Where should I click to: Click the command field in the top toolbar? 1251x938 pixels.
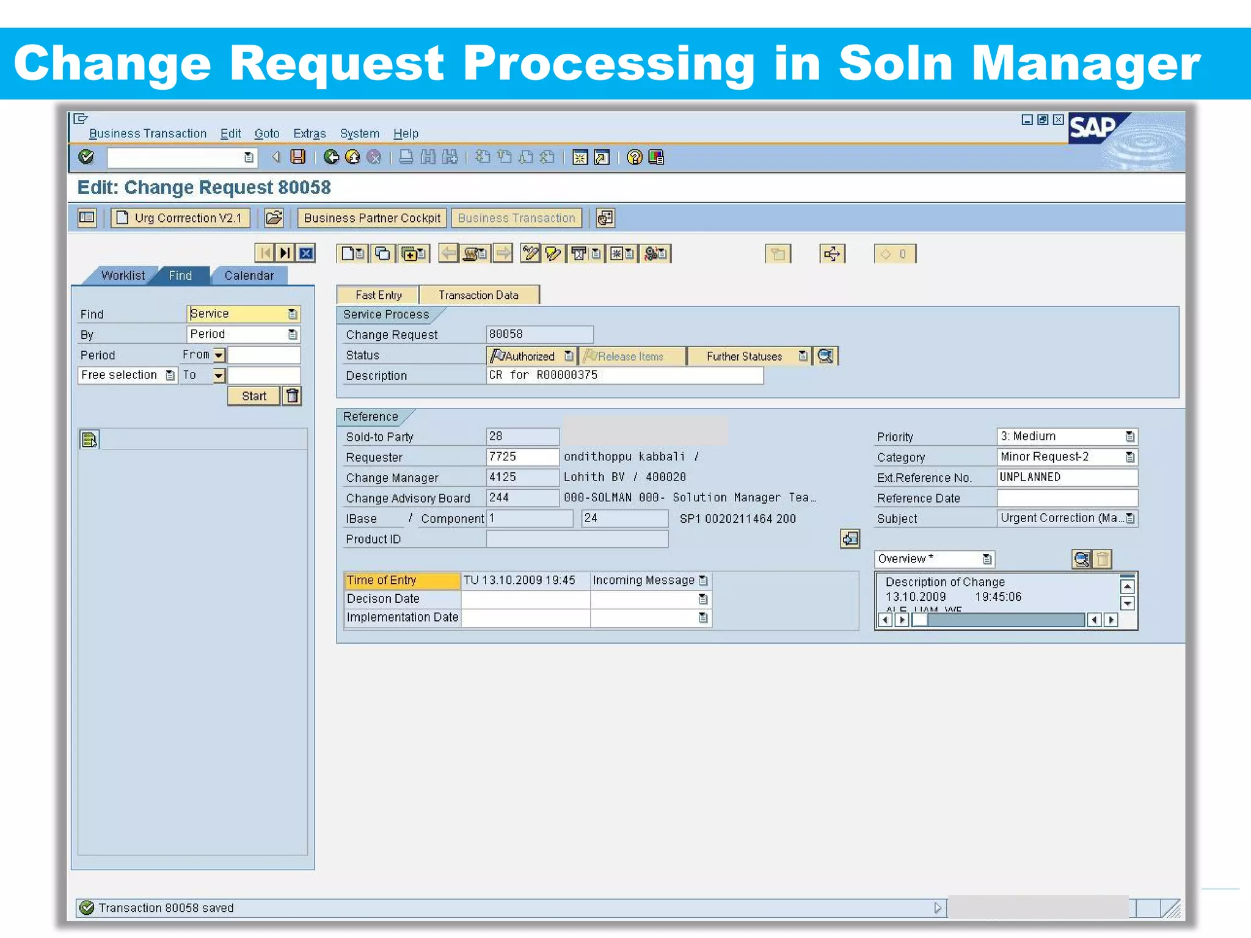click(x=181, y=158)
